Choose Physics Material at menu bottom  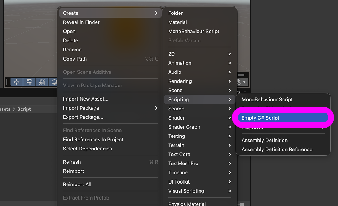point(200,203)
